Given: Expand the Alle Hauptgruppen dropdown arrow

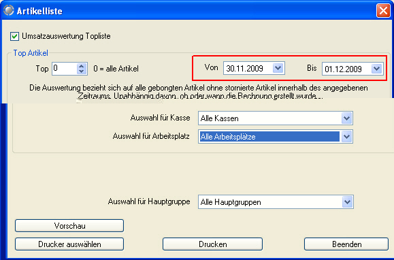Looking at the screenshot, I should pyautogui.click(x=347, y=202).
